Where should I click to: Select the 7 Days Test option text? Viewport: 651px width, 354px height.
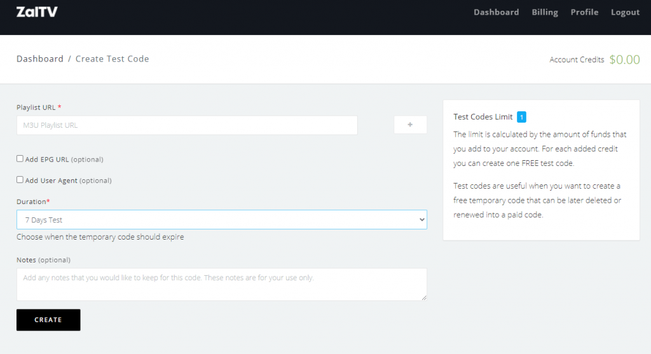pyautogui.click(x=44, y=220)
